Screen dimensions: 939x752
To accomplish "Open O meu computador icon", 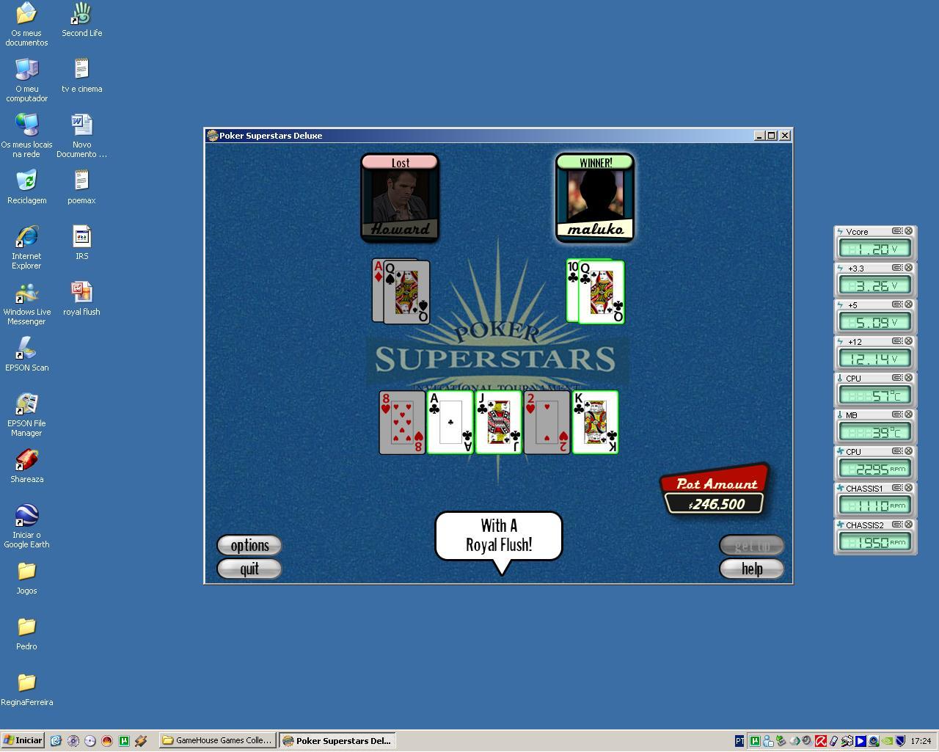I will click(26, 80).
